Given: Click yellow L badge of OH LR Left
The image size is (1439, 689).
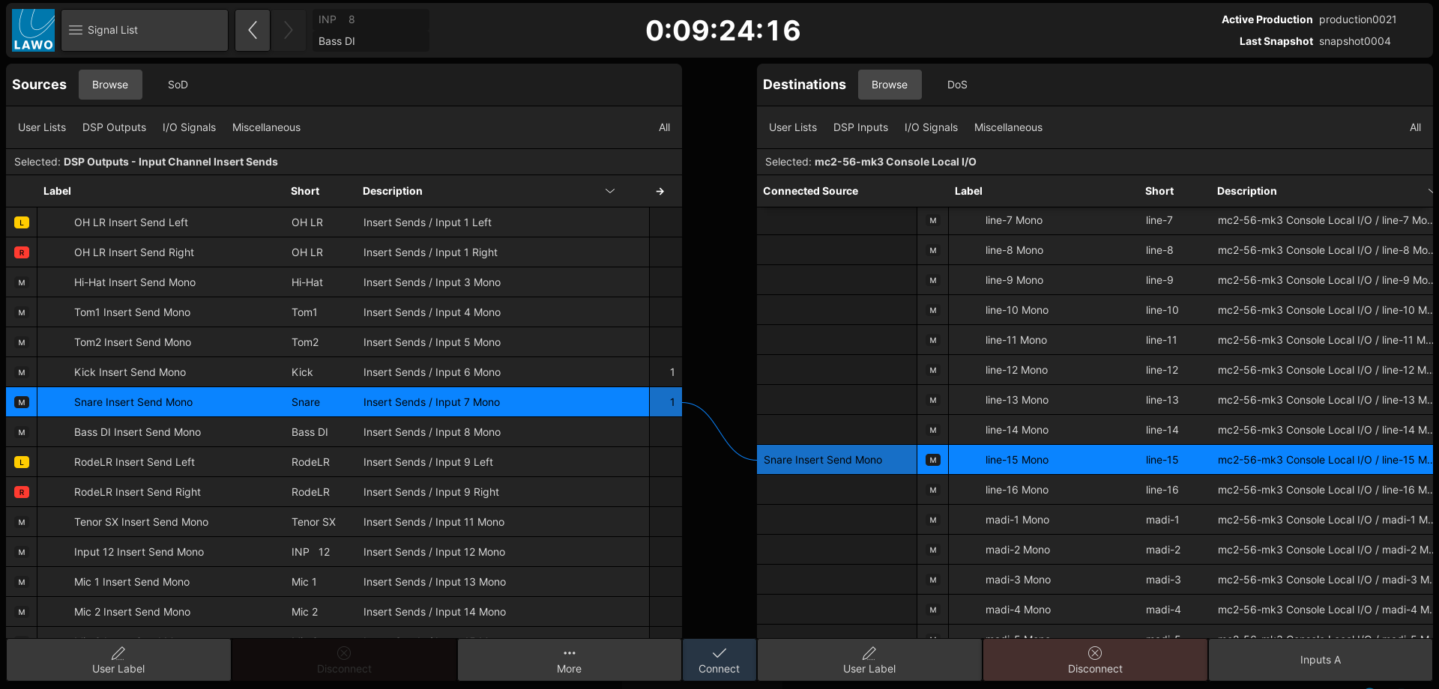Looking at the screenshot, I should pos(22,222).
